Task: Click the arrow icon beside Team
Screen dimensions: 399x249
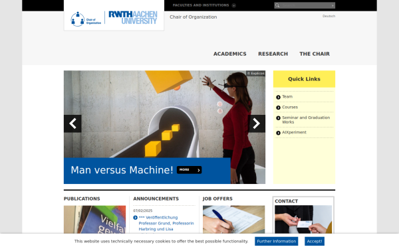Action: pyautogui.click(x=278, y=97)
